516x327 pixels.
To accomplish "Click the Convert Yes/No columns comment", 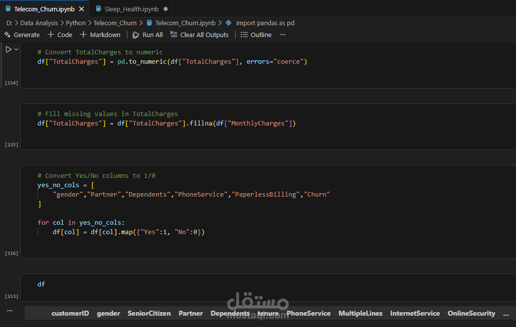I will tap(96, 175).
